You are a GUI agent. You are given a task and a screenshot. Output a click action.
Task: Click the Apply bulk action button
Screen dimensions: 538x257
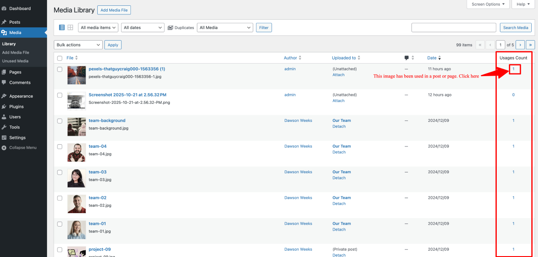click(x=113, y=45)
